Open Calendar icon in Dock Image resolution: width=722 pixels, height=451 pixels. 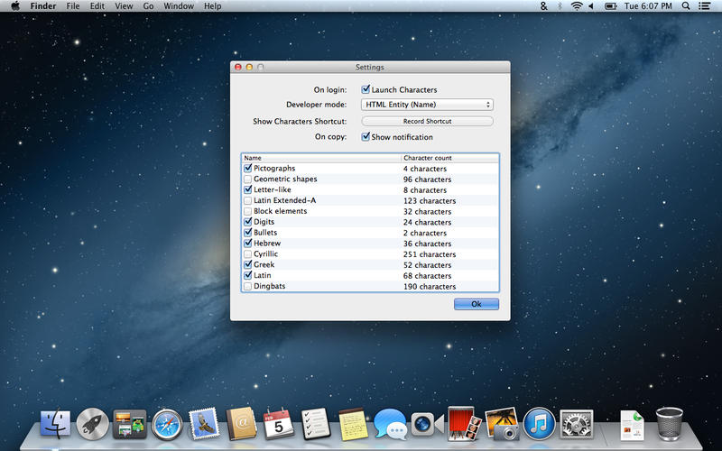pos(278,423)
